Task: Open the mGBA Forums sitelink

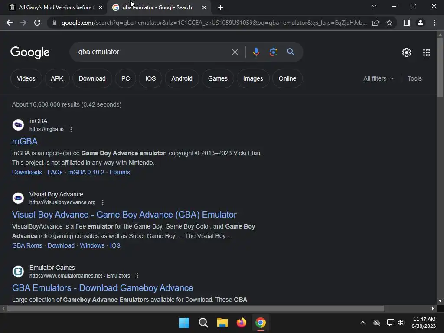Action: point(120,172)
